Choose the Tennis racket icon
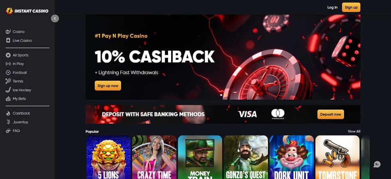This screenshot has width=391, height=179. pos(8,81)
